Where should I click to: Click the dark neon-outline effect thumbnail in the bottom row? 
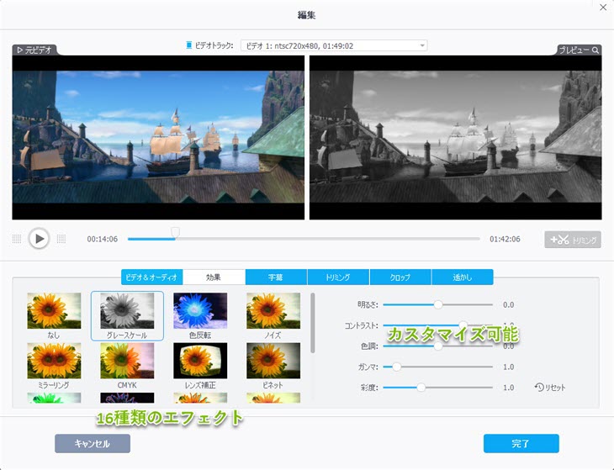pos(127,398)
